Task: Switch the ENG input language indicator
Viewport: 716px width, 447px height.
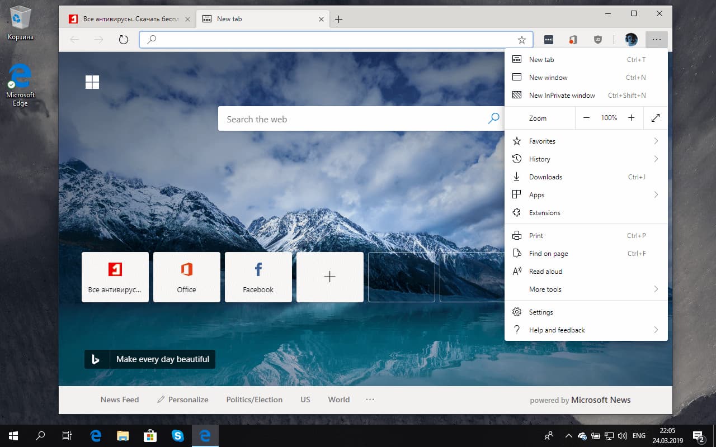Action: pyautogui.click(x=639, y=436)
